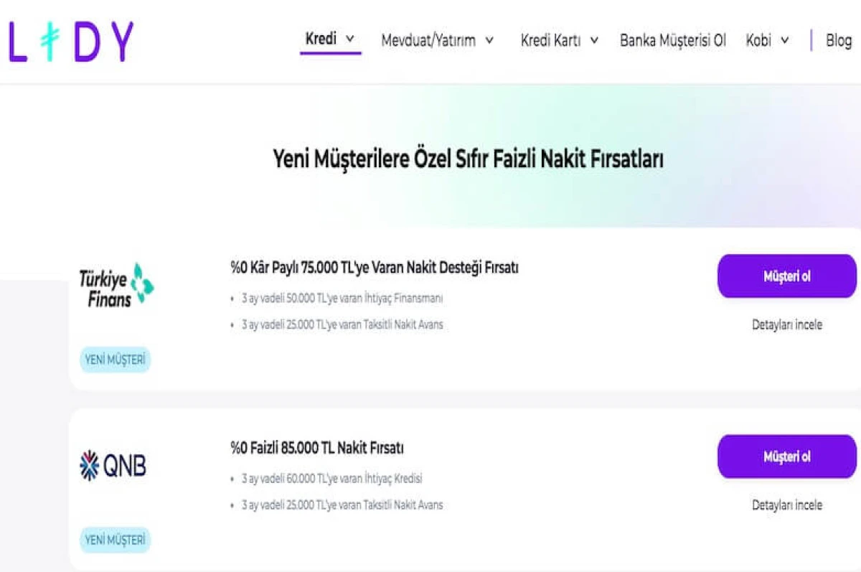This screenshot has height=572, width=861.
Task: Open Detayları incele under Türkiye Finans
Action: tap(787, 325)
